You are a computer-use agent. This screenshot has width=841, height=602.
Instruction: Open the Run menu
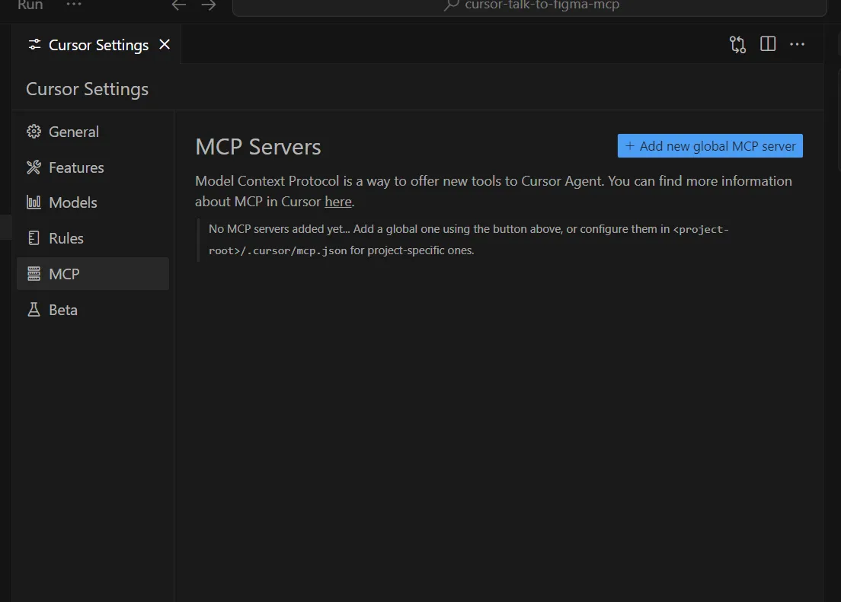coord(30,5)
